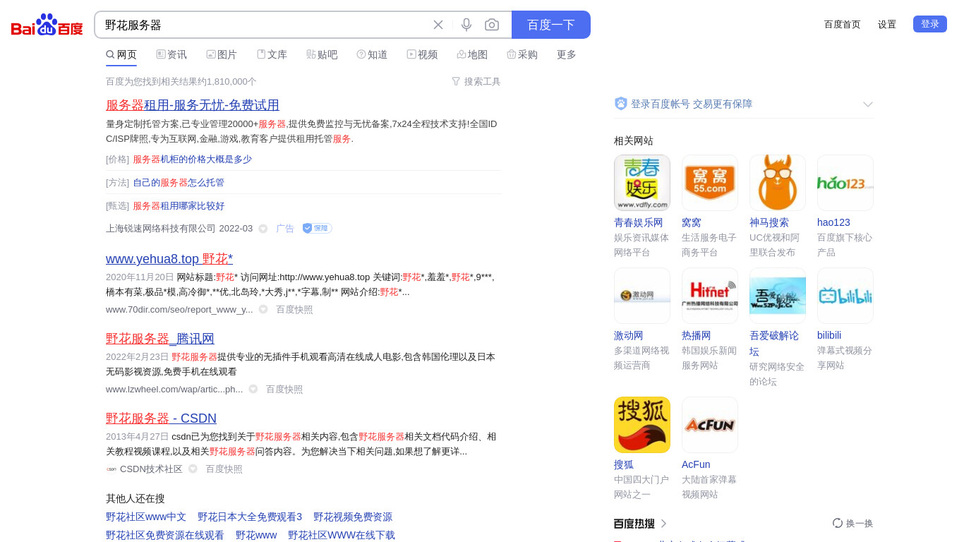
Task: Switch to the 地图 tab
Action: [472, 54]
